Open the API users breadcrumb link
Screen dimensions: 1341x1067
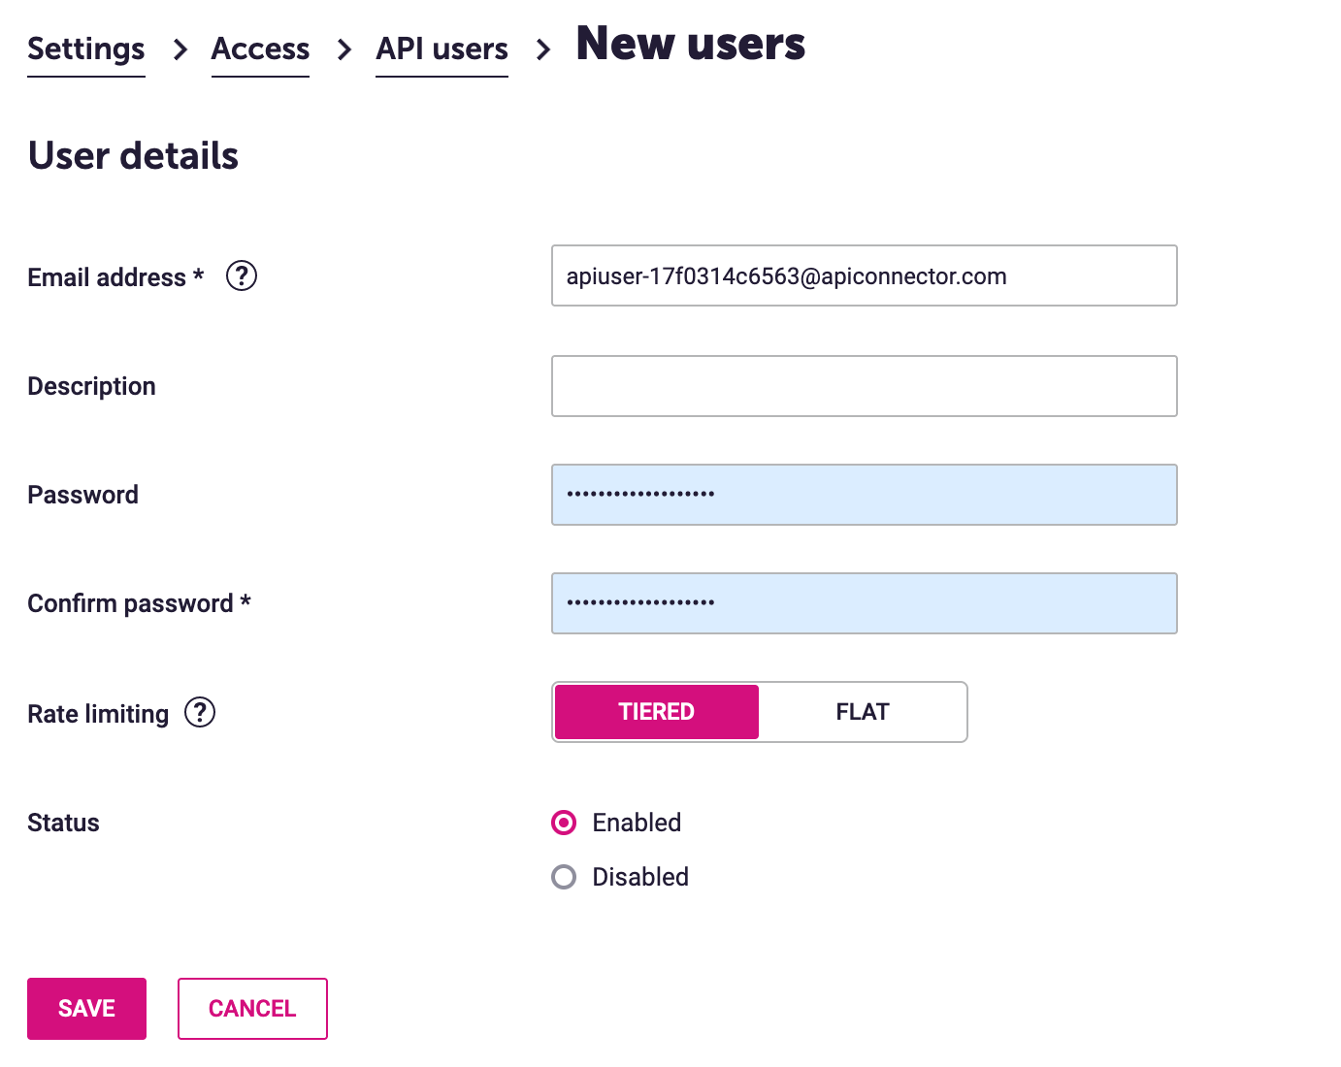coord(442,49)
